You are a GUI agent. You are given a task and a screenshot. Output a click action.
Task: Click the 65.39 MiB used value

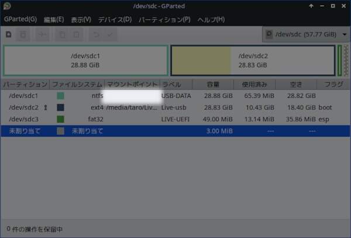259,96
